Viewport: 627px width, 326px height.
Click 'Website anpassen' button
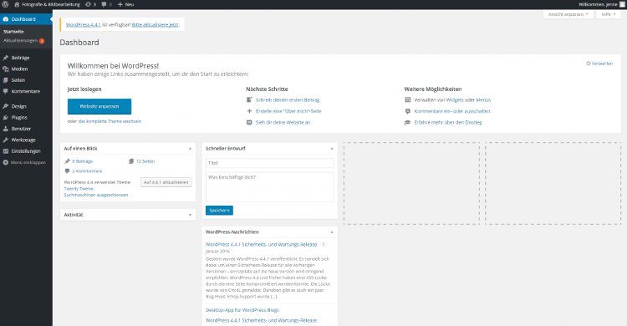[99, 106]
